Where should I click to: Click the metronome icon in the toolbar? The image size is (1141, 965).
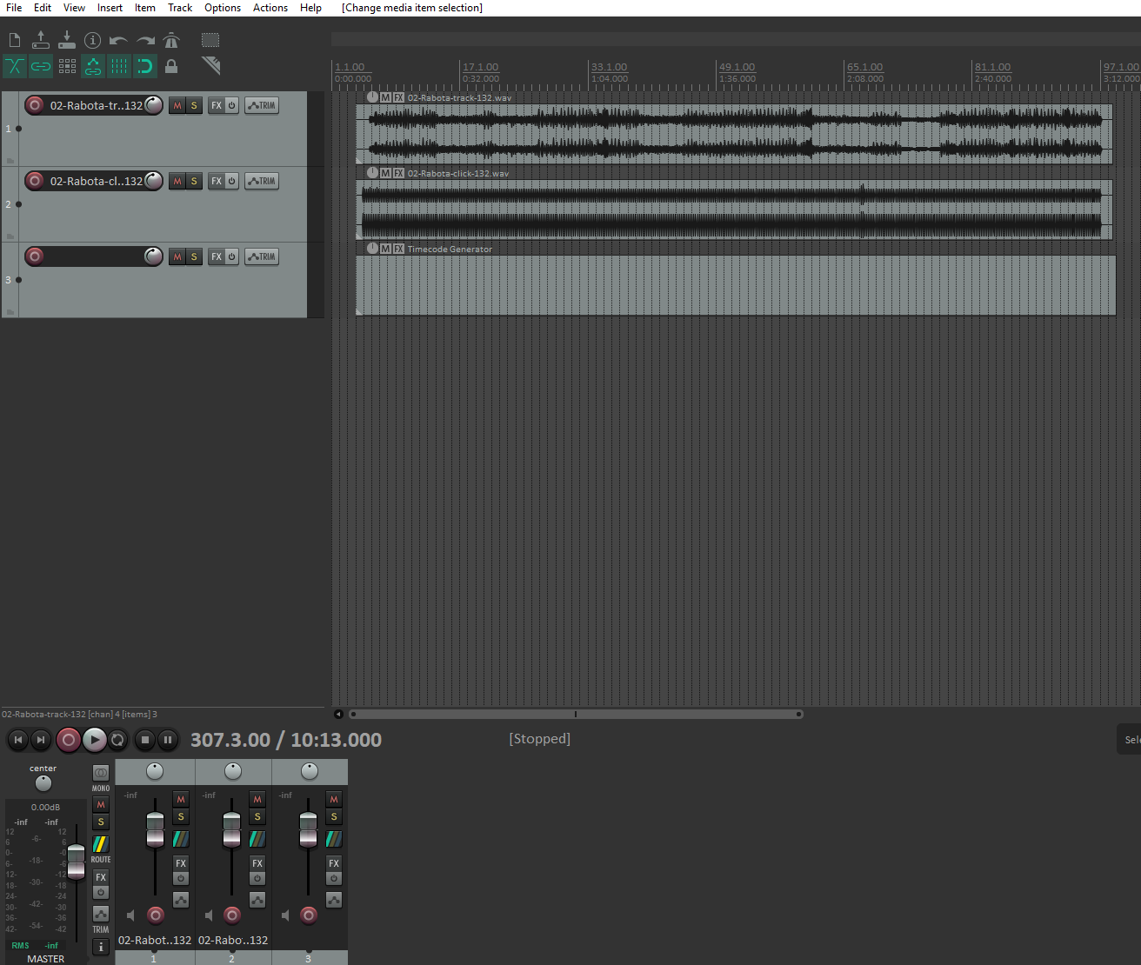point(171,40)
